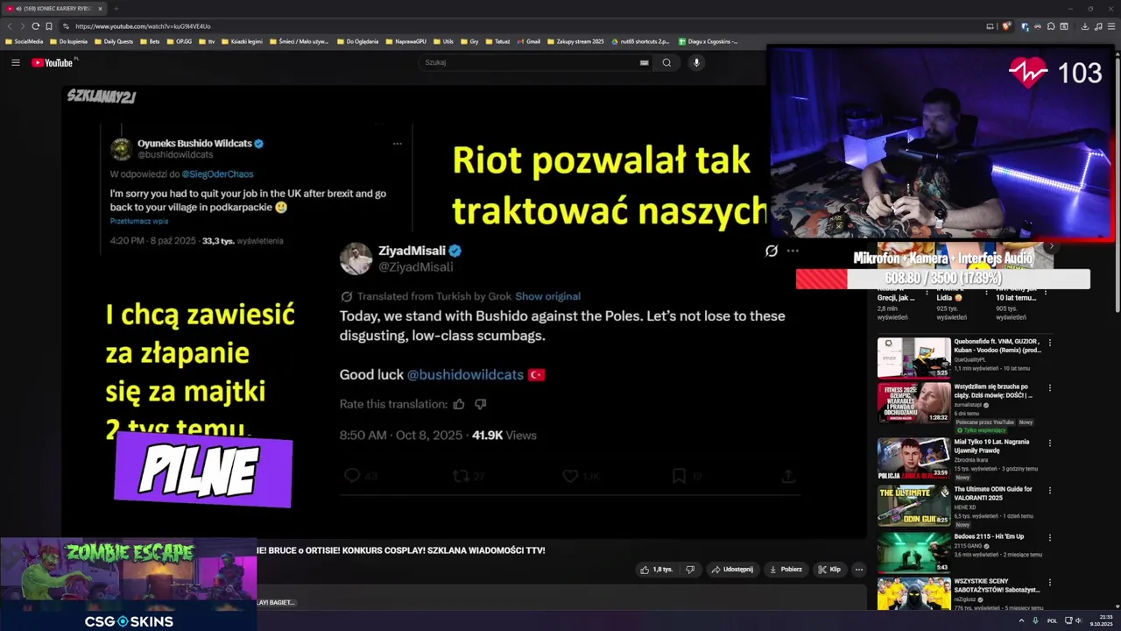The width and height of the screenshot is (1121, 631).
Task: Share the video with Udostępnij
Action: click(732, 570)
